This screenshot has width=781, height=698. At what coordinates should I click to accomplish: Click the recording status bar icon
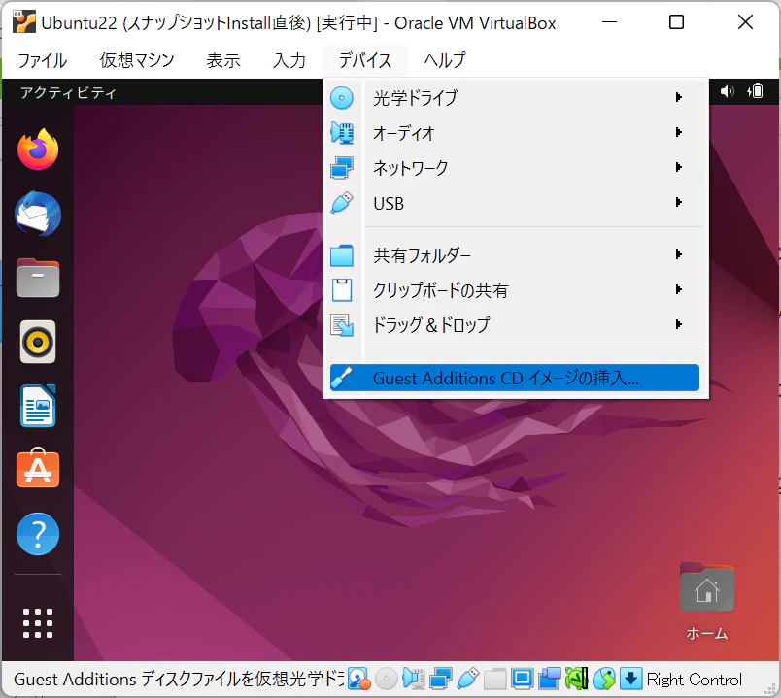click(x=550, y=679)
